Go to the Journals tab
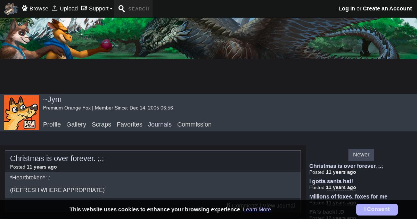Image resolution: width=417 pixels, height=219 pixels. 160,124
